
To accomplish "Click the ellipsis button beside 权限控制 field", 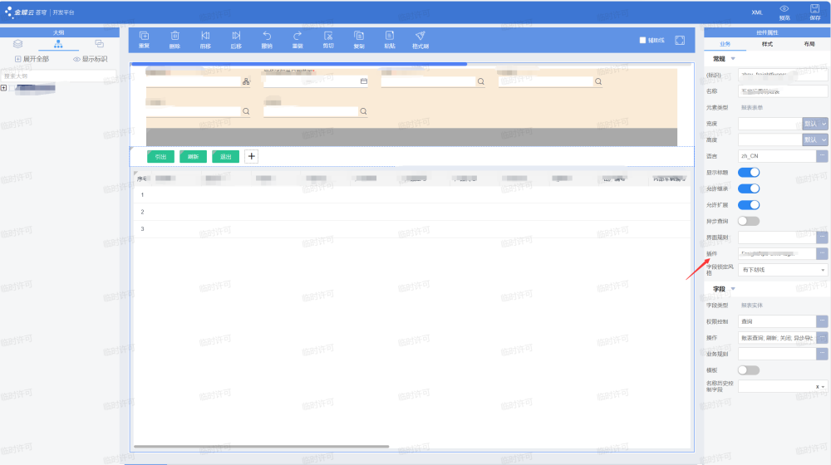I will pyautogui.click(x=822, y=321).
